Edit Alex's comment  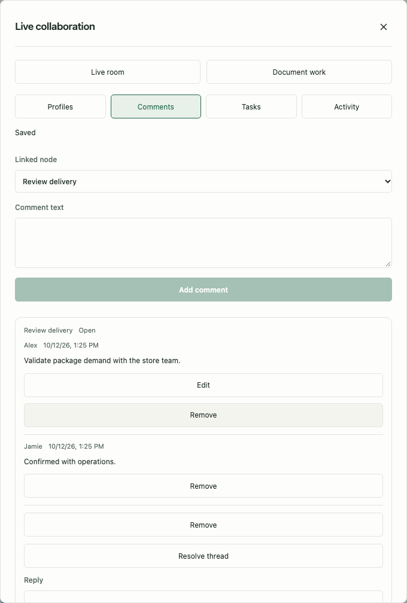(x=203, y=385)
